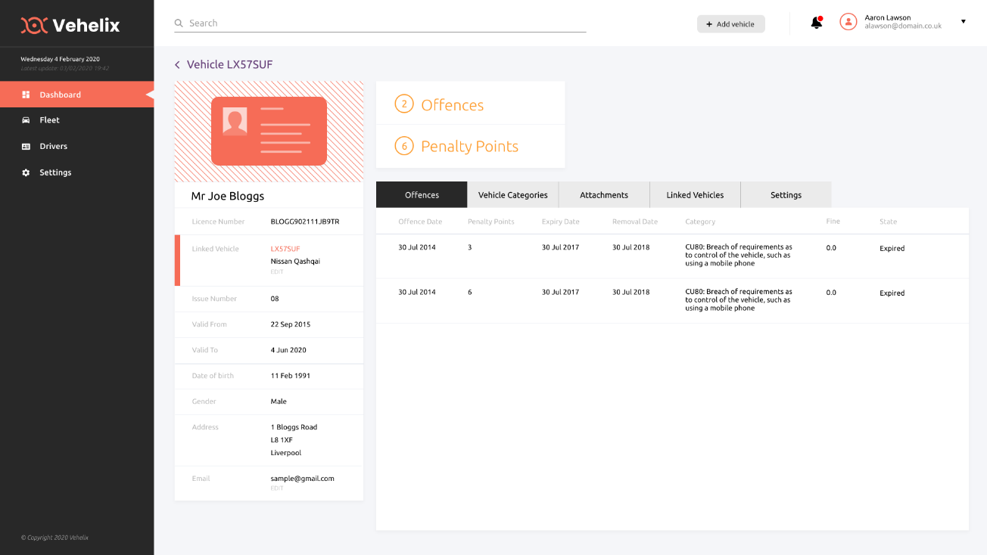Click the Fleet car icon

click(26, 120)
